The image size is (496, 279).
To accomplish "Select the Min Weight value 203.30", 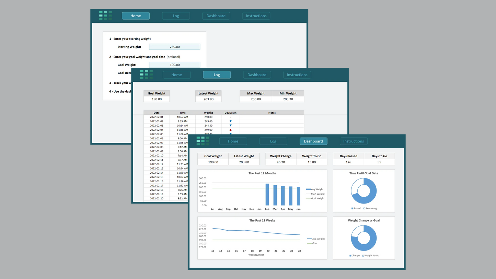I will click(288, 99).
